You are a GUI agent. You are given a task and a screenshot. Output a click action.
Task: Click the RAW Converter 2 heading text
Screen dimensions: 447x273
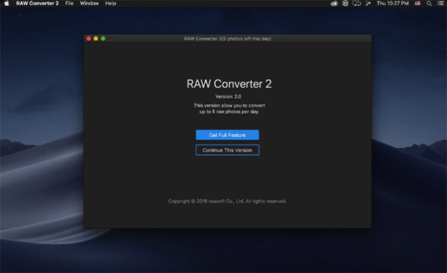pos(229,84)
